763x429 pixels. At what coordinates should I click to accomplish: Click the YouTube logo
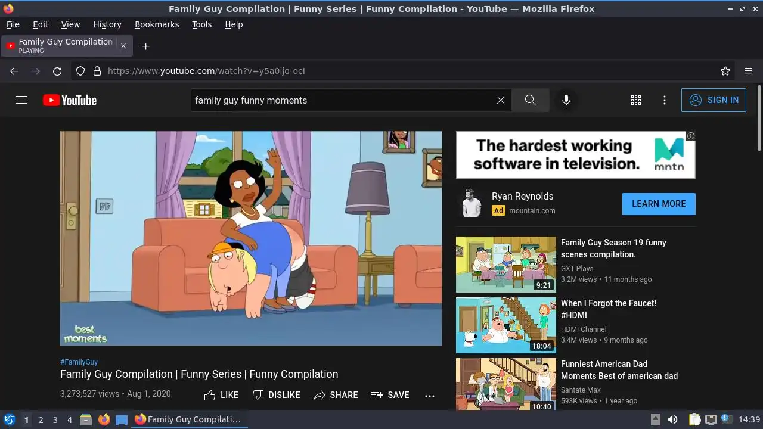70,100
